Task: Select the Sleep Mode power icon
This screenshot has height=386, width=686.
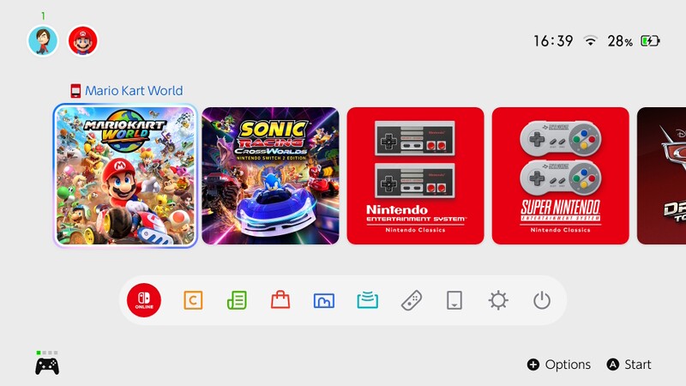Action: [542, 301]
